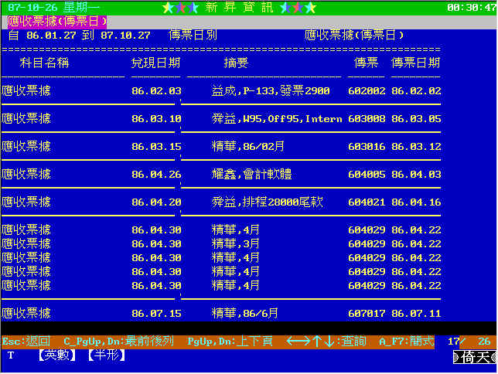Select cash date 86.03.15
The height and width of the screenshot is (374, 498).
pos(156,147)
